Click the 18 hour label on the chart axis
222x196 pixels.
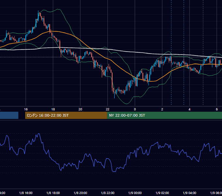click(x=53, y=109)
